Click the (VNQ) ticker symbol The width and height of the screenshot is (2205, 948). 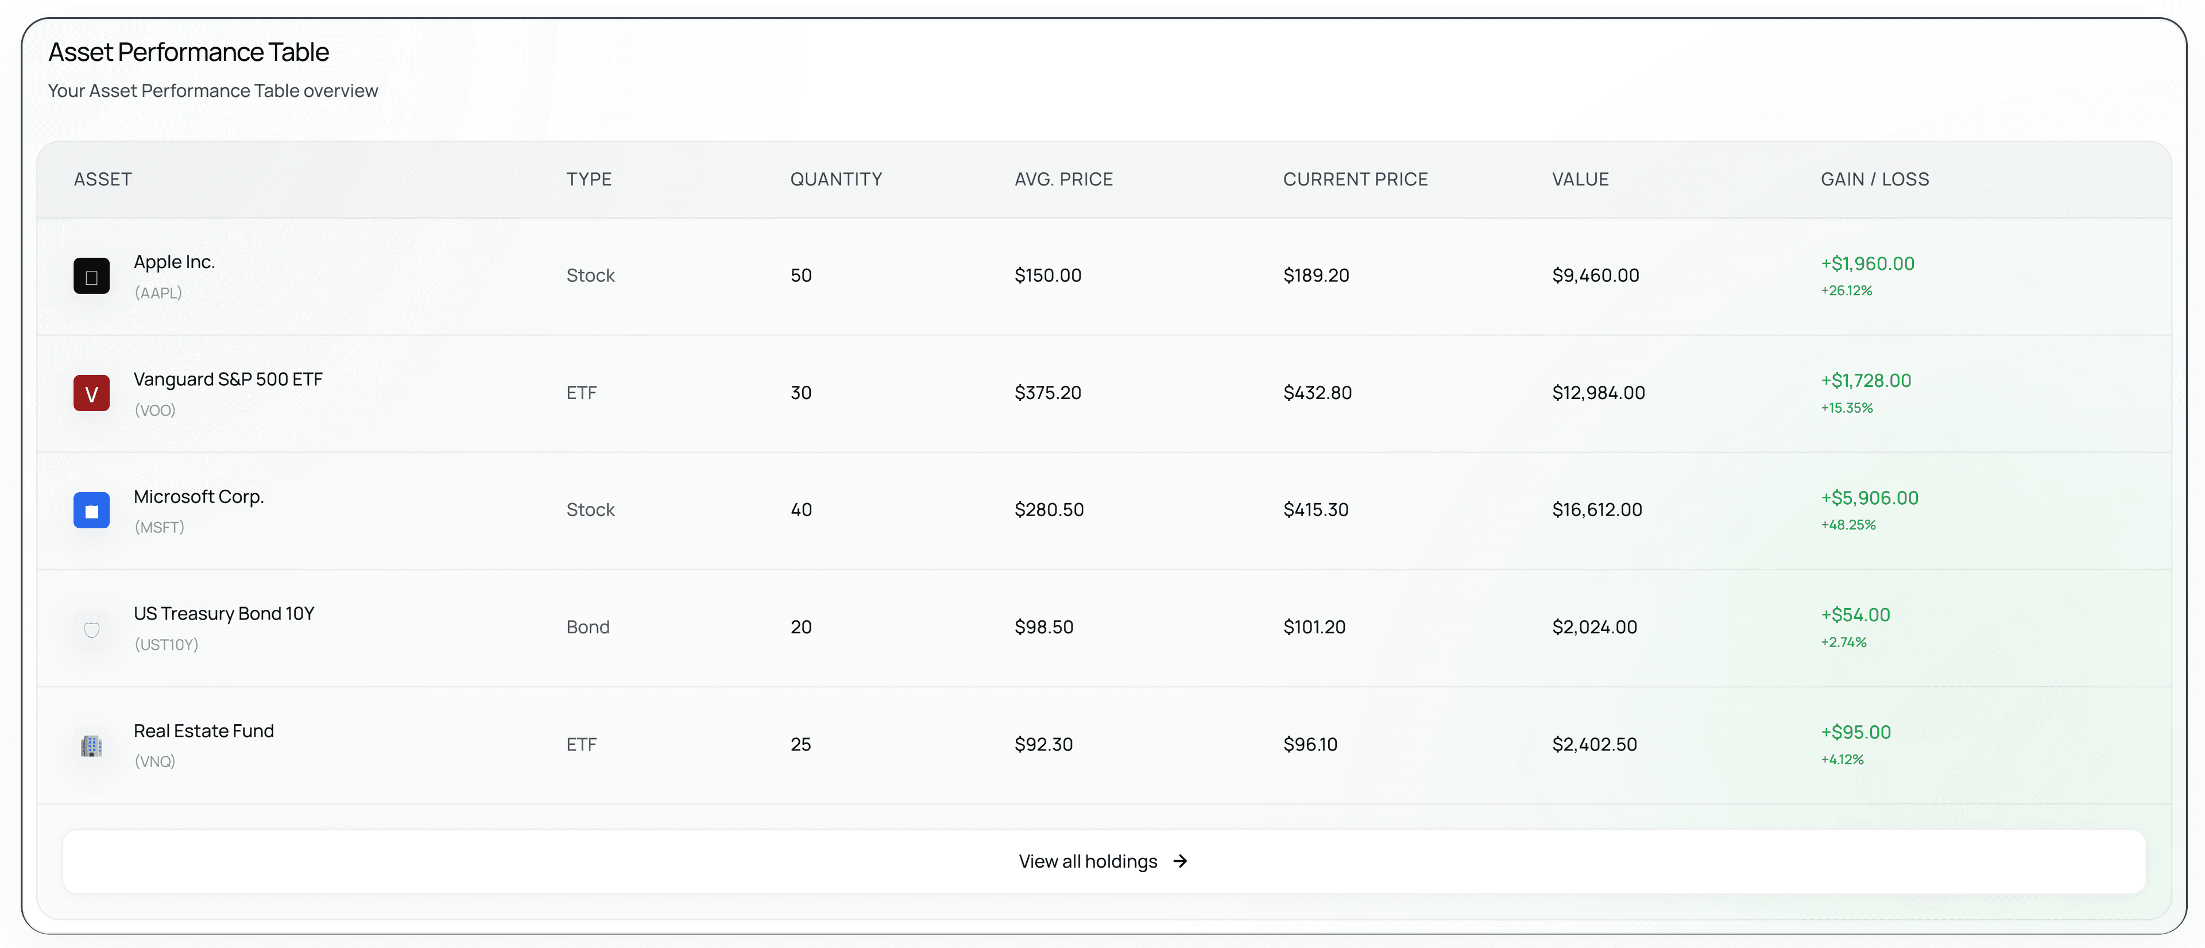155,761
